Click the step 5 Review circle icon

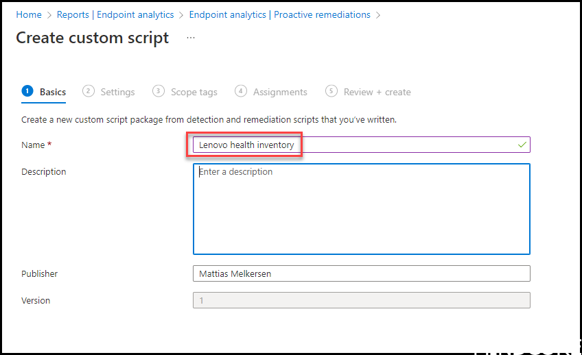point(331,91)
